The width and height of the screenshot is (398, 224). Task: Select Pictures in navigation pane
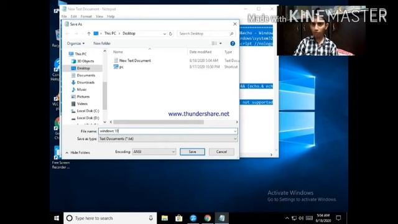[80, 96]
